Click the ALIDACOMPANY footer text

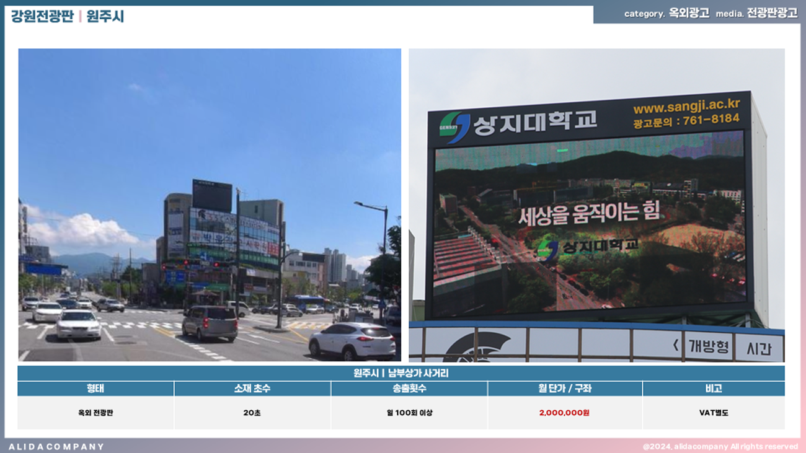56,446
